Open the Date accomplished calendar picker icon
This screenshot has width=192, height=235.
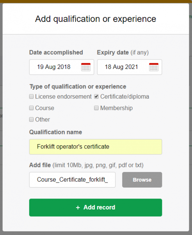coord(86,67)
